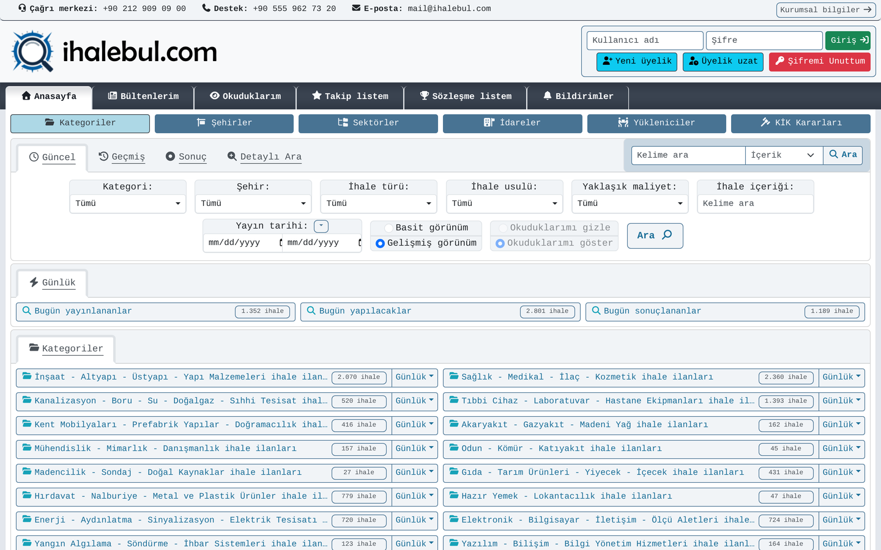Image resolution: width=881 pixels, height=550 pixels.
Task: Click folder icon of Mühendislik - Mimarlık row
Action: pos(27,448)
